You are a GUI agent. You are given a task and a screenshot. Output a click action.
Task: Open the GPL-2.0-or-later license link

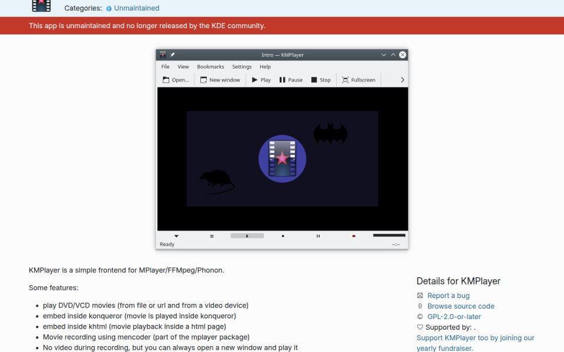[454, 316]
